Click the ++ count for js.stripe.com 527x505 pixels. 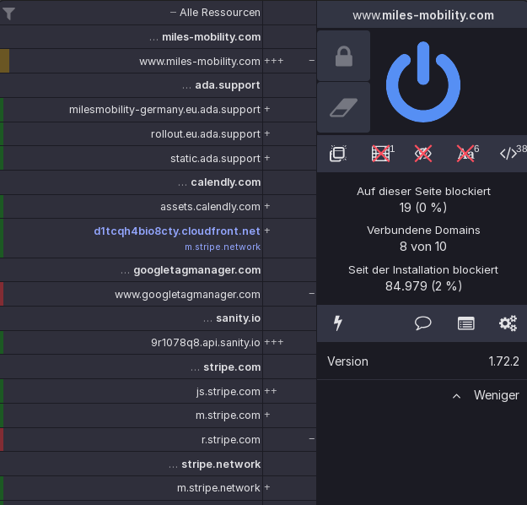[x=271, y=391]
